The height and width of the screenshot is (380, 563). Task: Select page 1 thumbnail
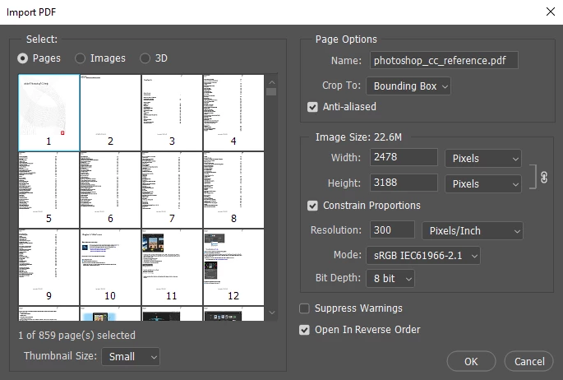click(x=48, y=113)
